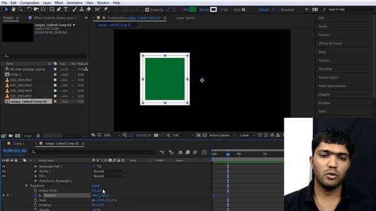Select the Eraser tool
The width and height of the screenshot is (376, 211).
(x=89, y=9)
